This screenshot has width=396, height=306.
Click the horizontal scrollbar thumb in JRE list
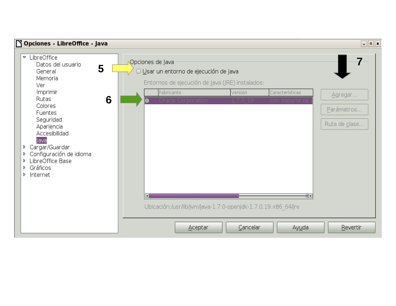coord(194,196)
